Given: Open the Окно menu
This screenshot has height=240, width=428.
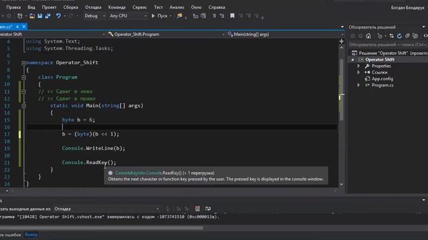Looking at the screenshot, I should 196,7.
